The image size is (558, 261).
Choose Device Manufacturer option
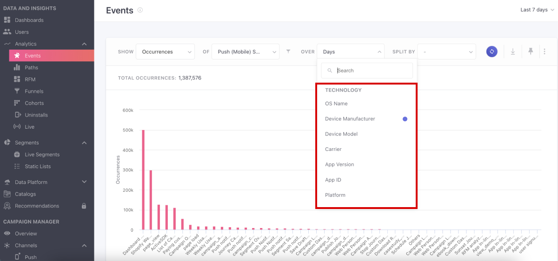[x=350, y=119]
